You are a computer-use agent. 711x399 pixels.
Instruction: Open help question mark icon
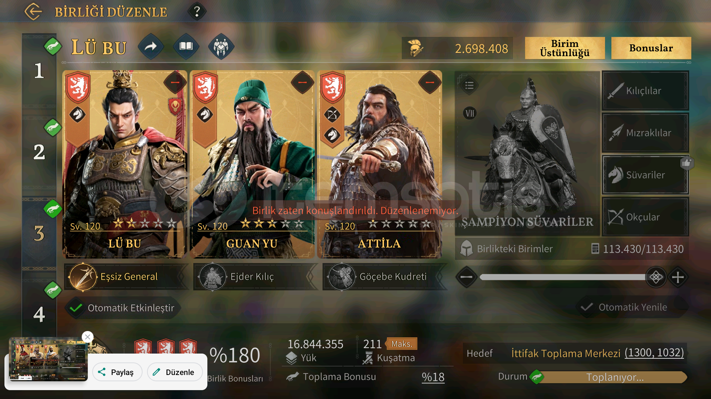coord(197,11)
